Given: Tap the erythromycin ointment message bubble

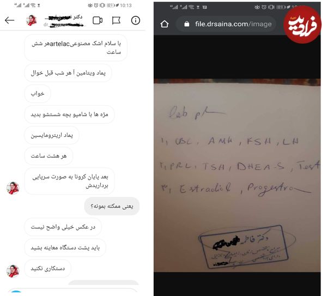Looking at the screenshot, I should tap(52, 135).
